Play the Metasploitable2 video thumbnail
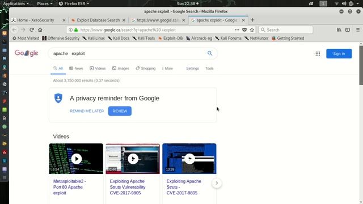This screenshot has width=363, height=204. [x=76, y=159]
